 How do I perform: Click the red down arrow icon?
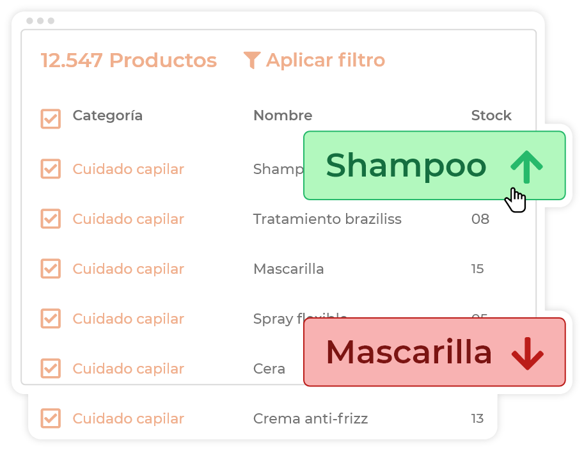click(x=527, y=352)
